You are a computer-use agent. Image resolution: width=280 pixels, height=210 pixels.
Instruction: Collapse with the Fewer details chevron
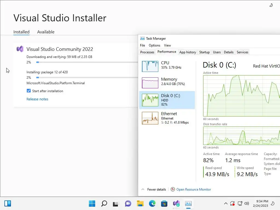pyautogui.click(x=143, y=189)
